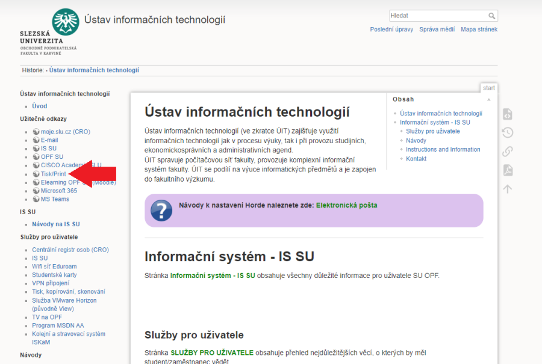
Task: Open the E-mail link
Action: [49, 140]
